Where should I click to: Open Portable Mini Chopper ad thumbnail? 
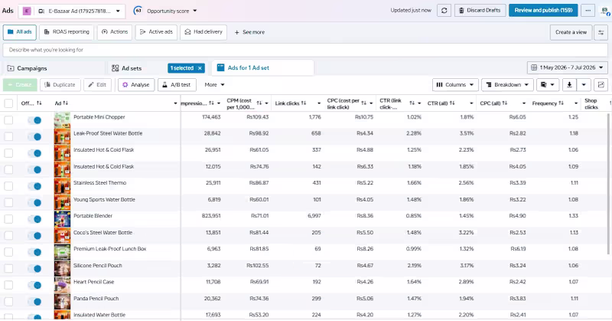tap(62, 120)
